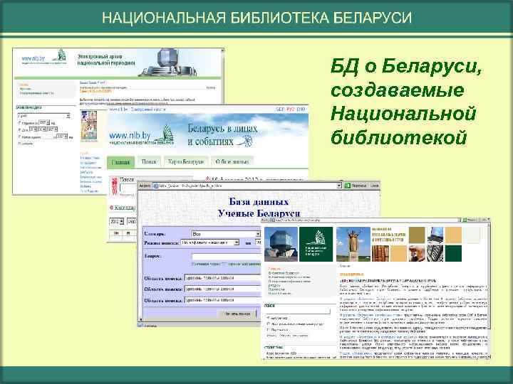This screenshot has height=384, width=513.
Task: Open the Карта Беларуси tab
Action: [186, 161]
